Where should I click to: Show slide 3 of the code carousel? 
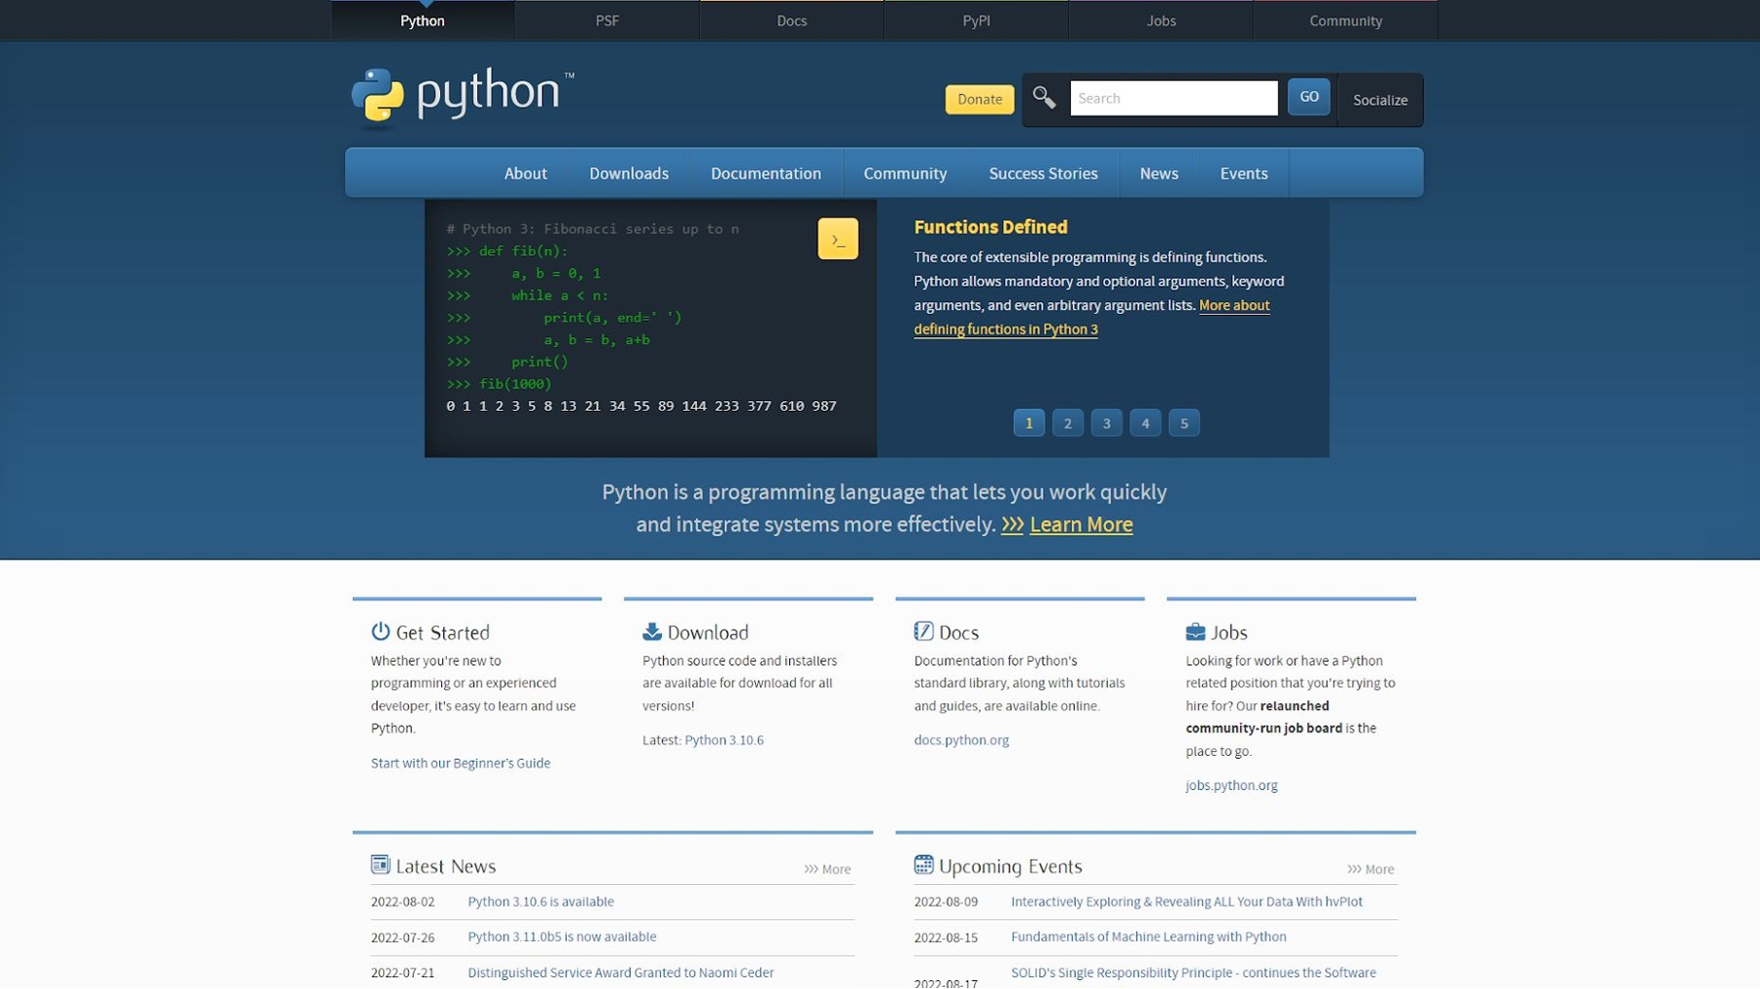click(x=1107, y=423)
